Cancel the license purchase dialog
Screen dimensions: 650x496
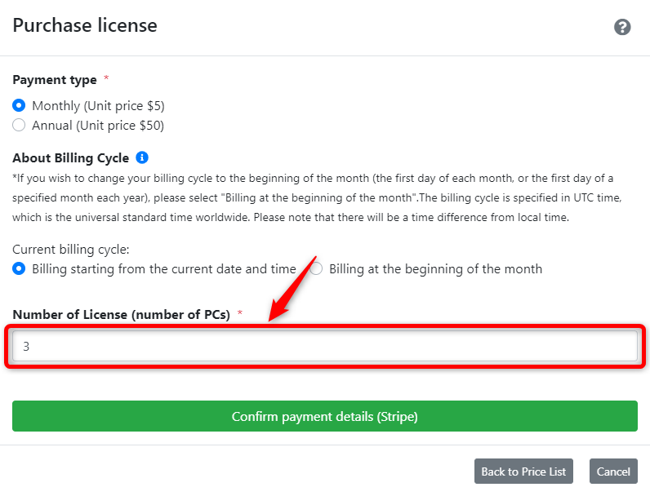coord(613,472)
